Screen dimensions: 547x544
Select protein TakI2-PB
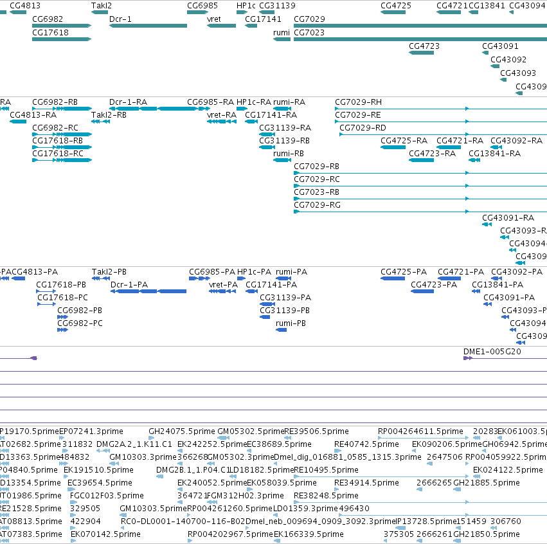coord(109,272)
